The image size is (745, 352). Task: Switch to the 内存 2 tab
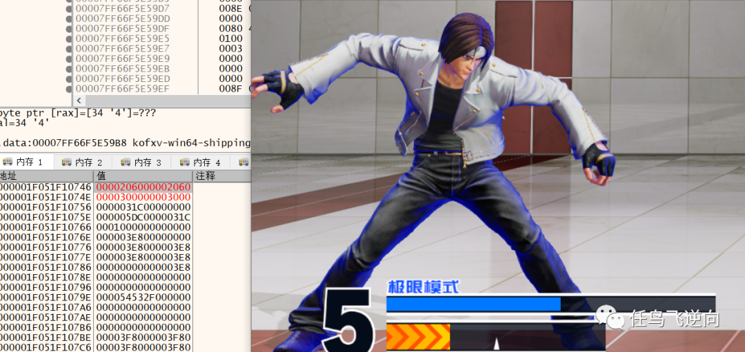(x=82, y=163)
